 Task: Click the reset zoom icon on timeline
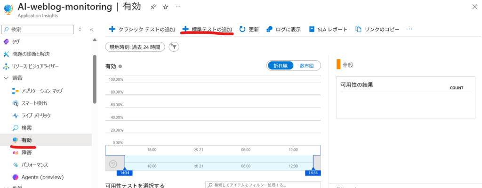pyautogui.click(x=113, y=164)
